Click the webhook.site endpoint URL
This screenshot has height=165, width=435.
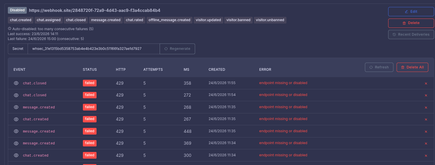click(95, 10)
